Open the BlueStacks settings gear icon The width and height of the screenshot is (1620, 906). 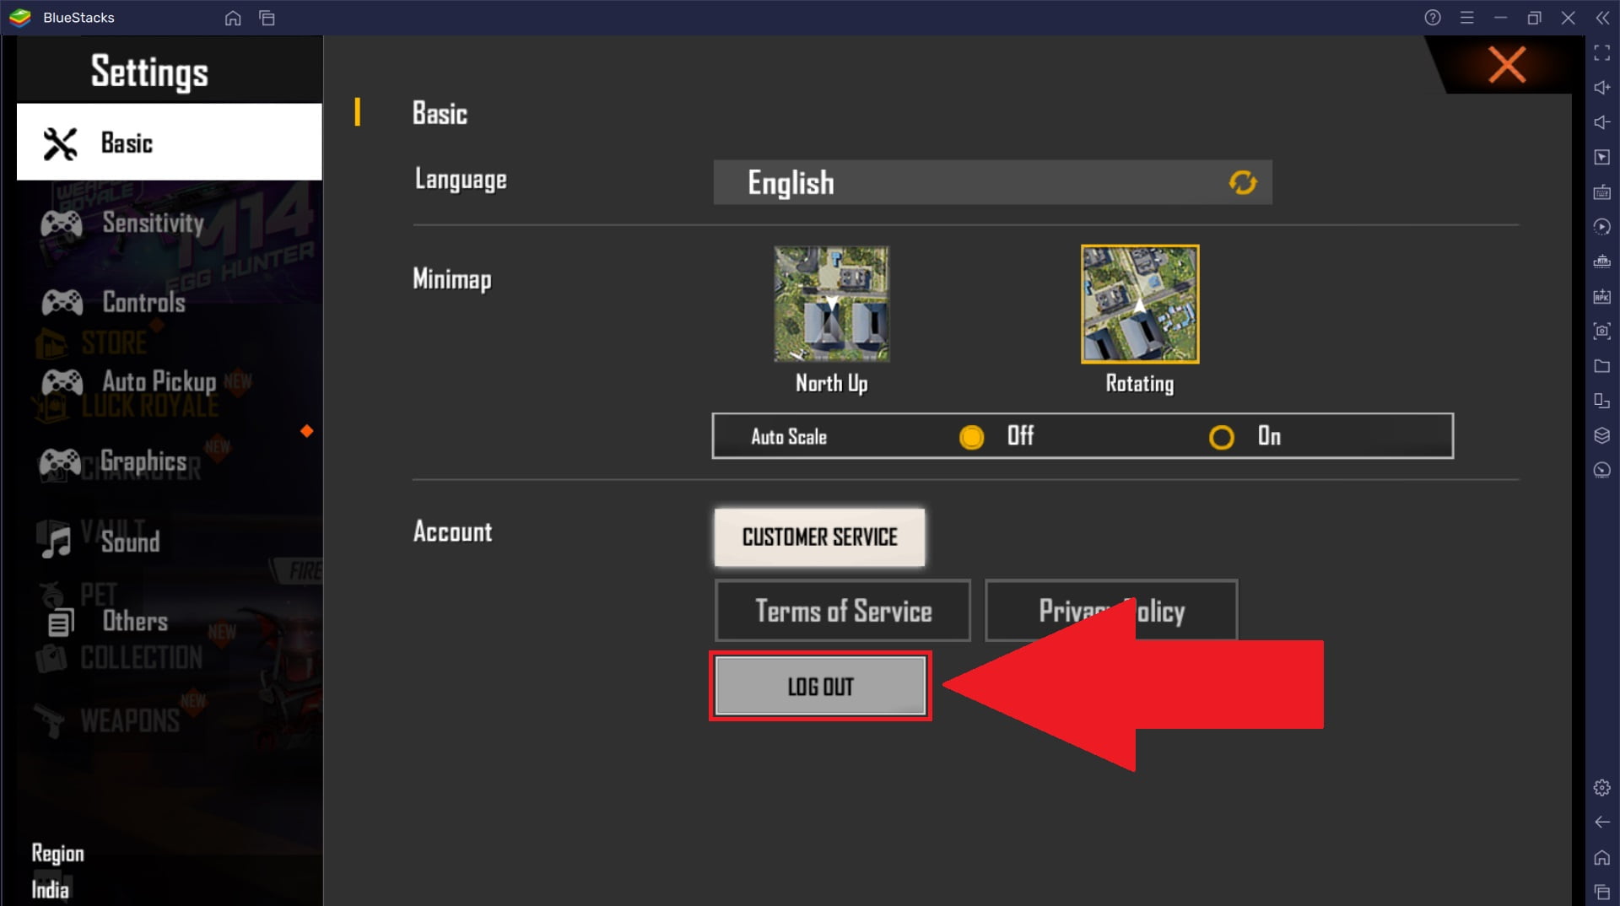(x=1601, y=788)
